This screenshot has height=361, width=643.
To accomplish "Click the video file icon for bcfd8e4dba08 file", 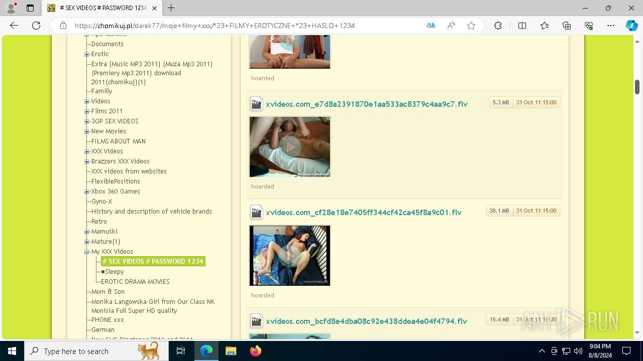I will pyautogui.click(x=257, y=321).
